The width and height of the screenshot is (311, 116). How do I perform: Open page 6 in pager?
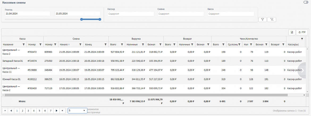pyautogui.click(x=45, y=111)
